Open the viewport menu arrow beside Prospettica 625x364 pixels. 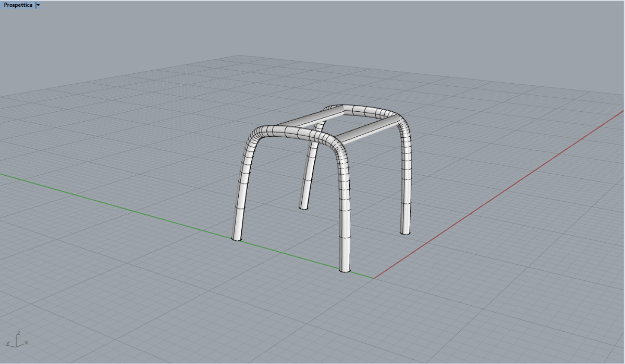click(x=38, y=5)
